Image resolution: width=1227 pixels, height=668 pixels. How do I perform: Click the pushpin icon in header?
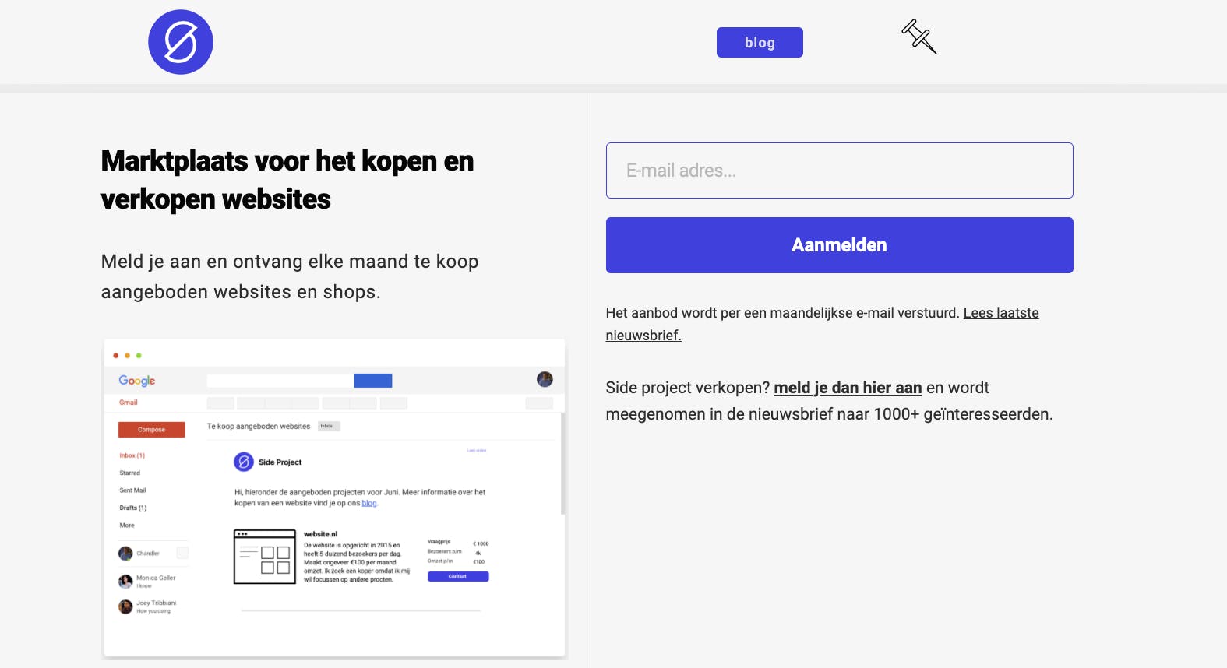[x=919, y=37]
